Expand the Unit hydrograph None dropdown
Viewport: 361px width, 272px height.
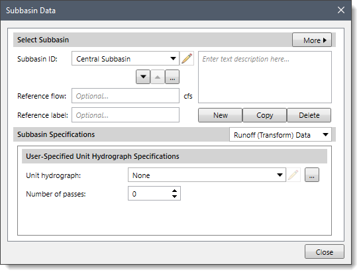pyautogui.click(x=207, y=175)
